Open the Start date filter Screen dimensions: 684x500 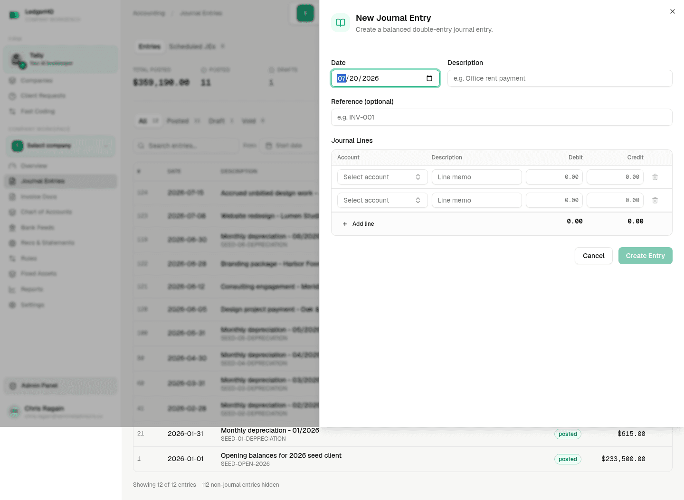tap(289, 146)
